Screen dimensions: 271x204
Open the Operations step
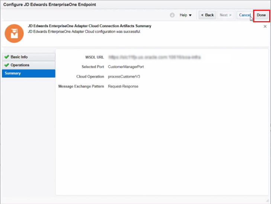tap(29, 65)
